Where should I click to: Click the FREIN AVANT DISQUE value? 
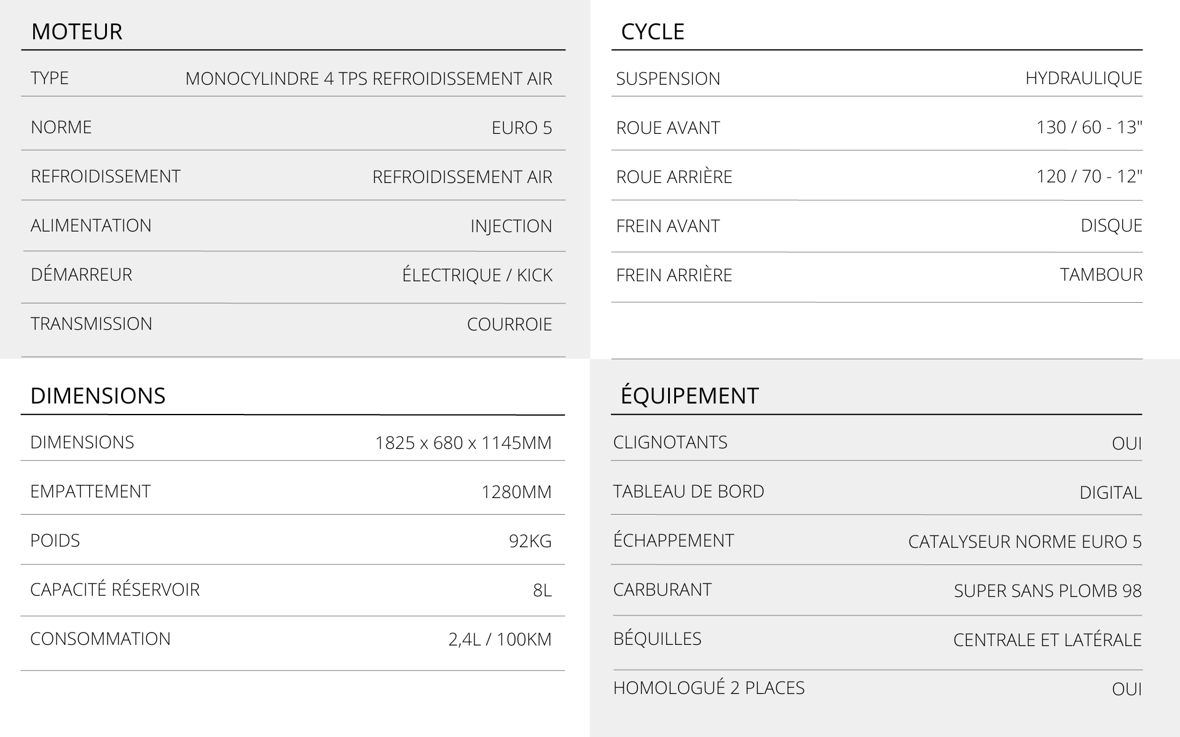tap(1111, 225)
